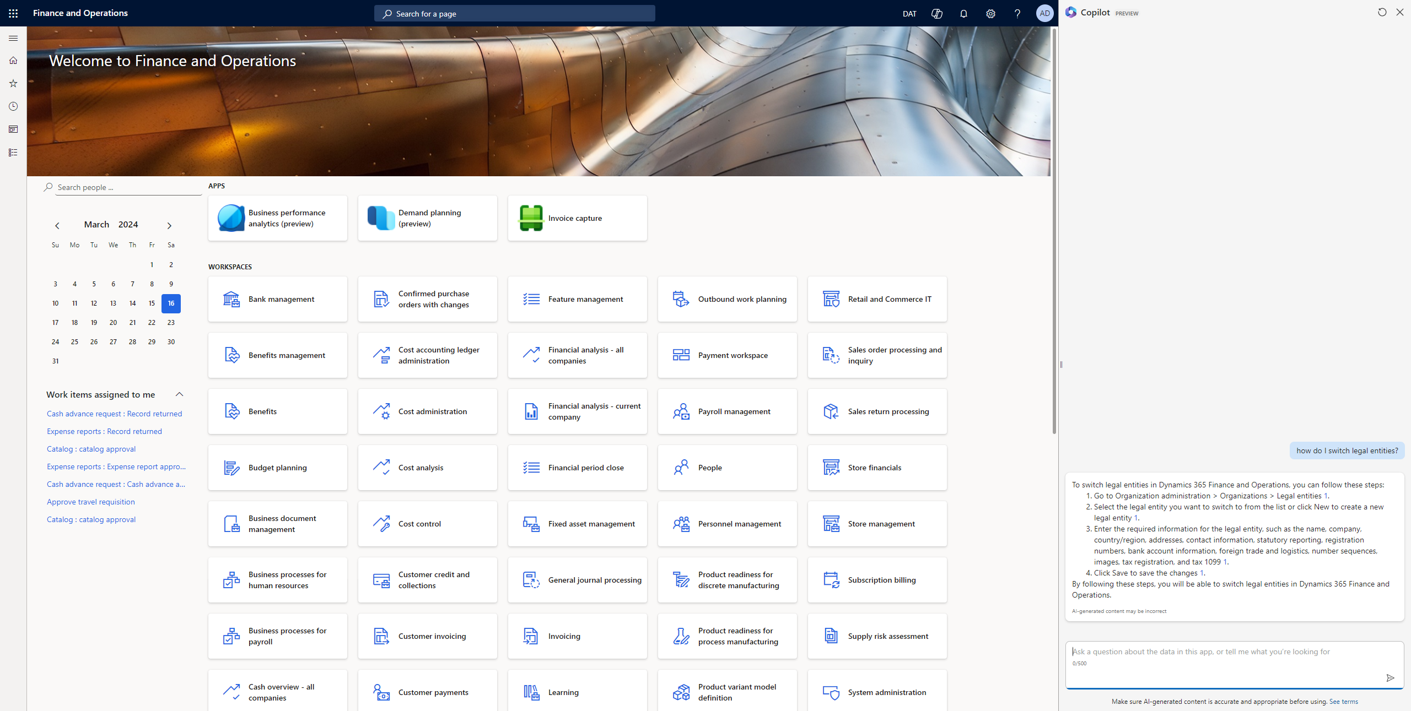Open the Favorites star icon
This screenshot has height=711, width=1411.
[13, 83]
